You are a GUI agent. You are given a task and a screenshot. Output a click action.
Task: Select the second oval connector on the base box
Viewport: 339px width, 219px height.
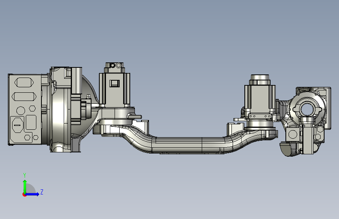click(24, 97)
